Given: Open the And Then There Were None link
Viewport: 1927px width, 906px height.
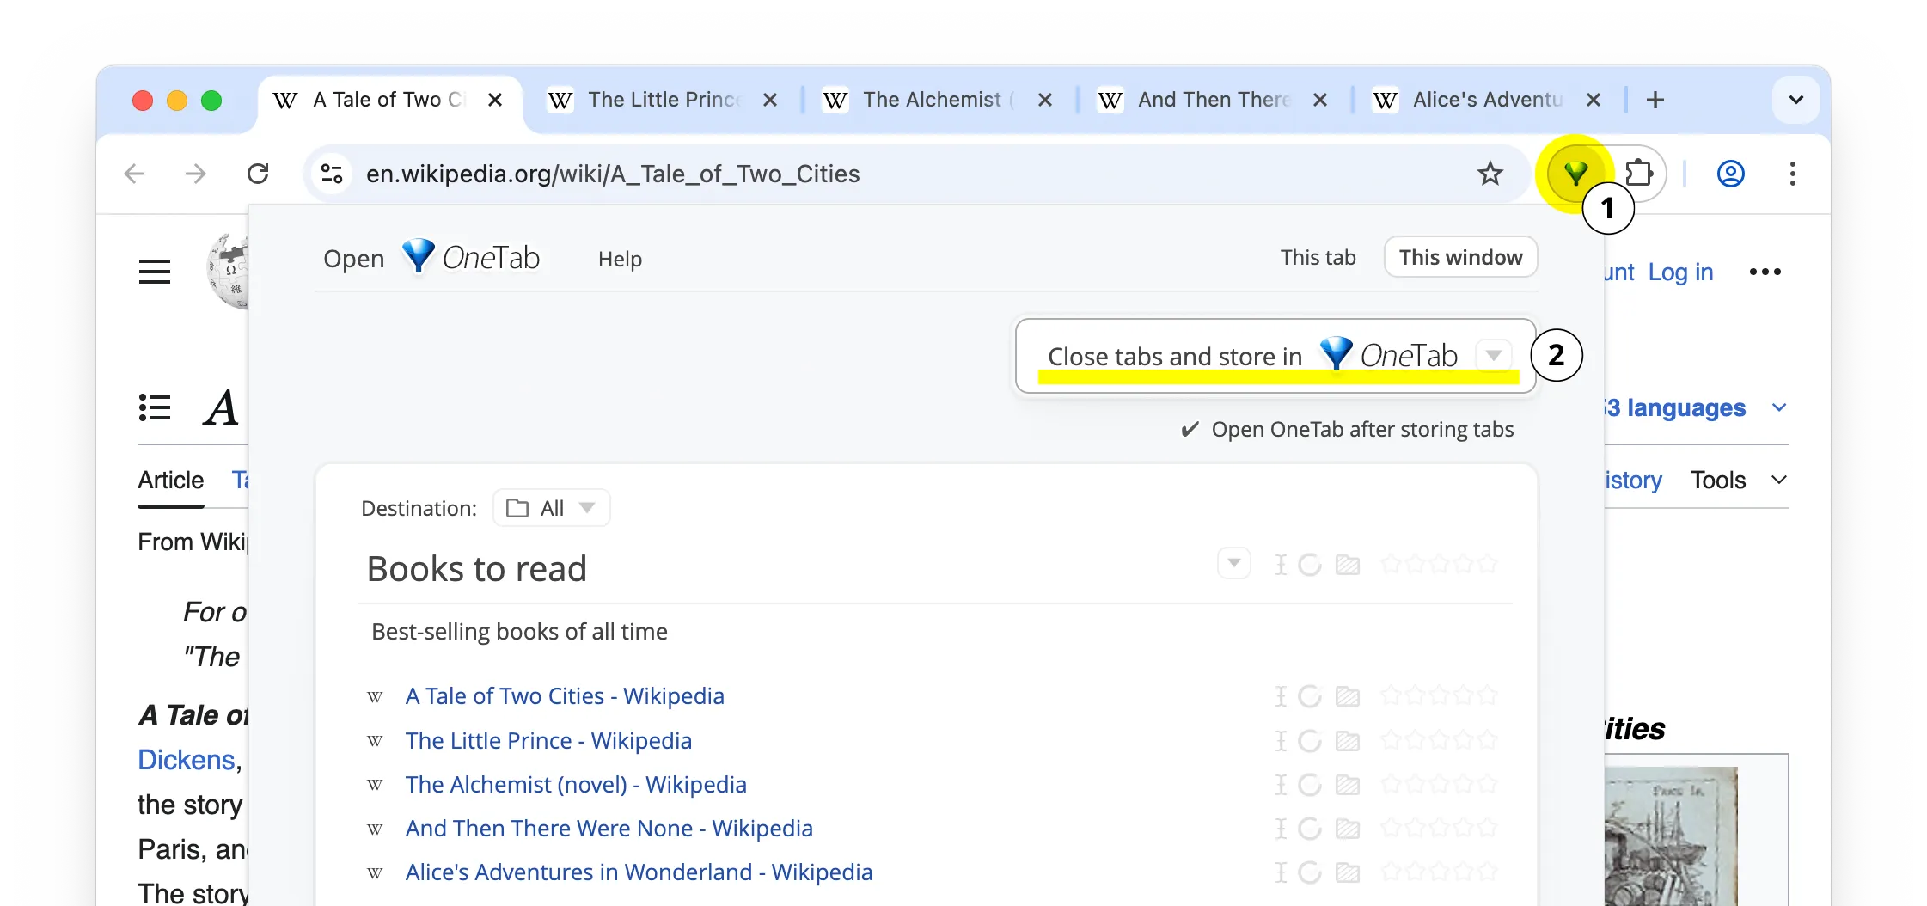Looking at the screenshot, I should [609, 828].
